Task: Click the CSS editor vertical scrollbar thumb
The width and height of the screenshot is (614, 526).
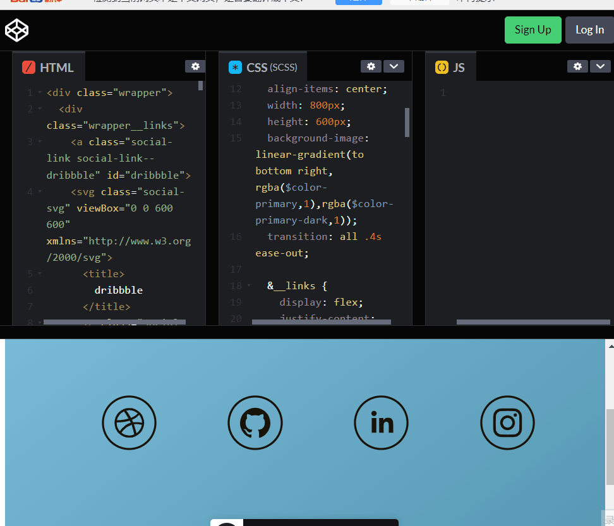Action: [x=407, y=123]
